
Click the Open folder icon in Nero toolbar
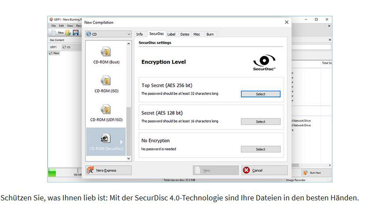coord(68,33)
